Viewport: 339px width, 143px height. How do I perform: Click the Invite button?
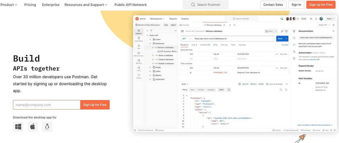point(304,19)
